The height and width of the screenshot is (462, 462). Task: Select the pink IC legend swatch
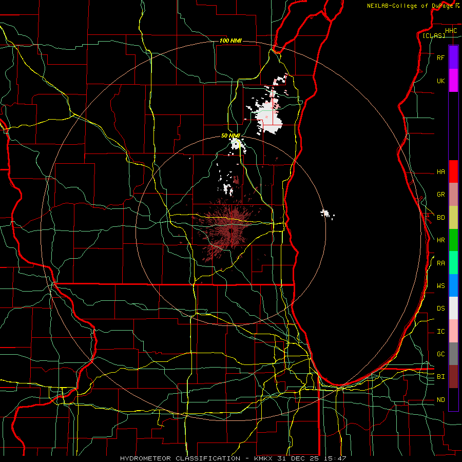[453, 331]
